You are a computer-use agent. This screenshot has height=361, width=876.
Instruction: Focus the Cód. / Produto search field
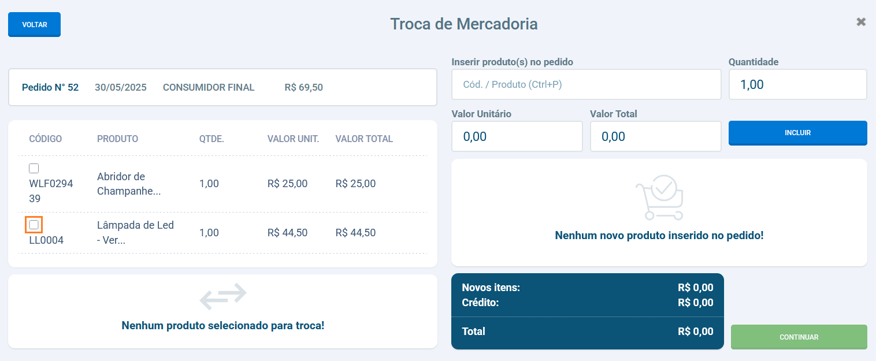tap(586, 84)
